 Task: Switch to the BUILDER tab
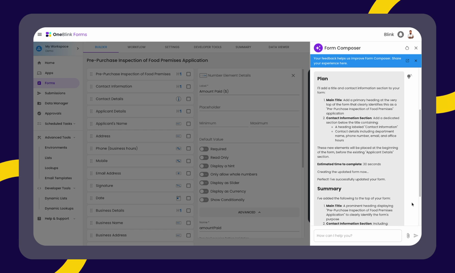[x=101, y=47]
